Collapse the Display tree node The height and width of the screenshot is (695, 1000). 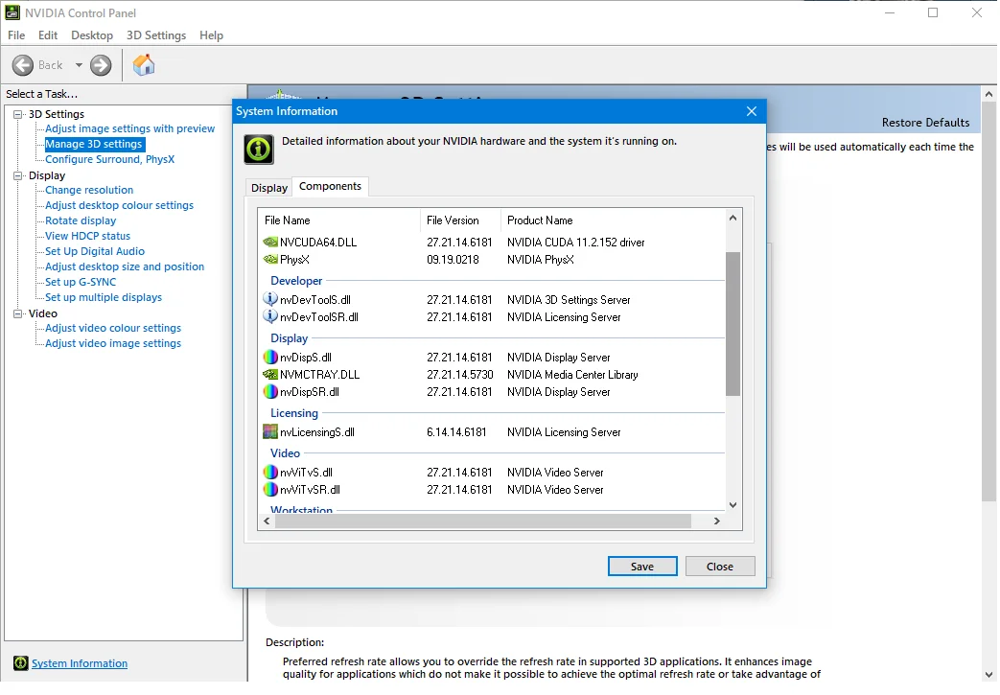pyautogui.click(x=18, y=175)
